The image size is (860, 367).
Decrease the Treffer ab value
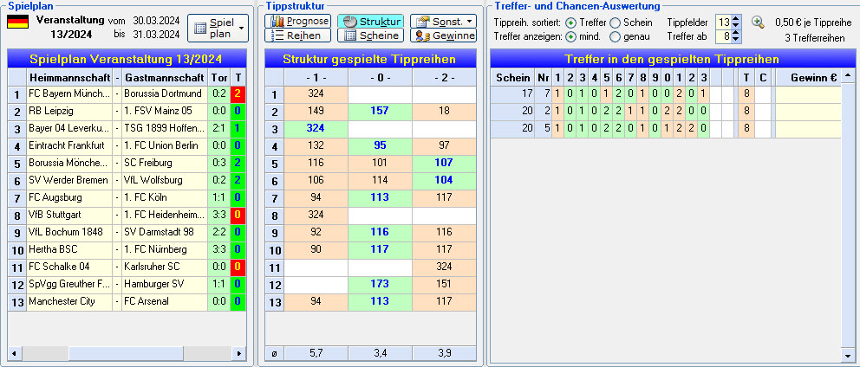(x=737, y=40)
